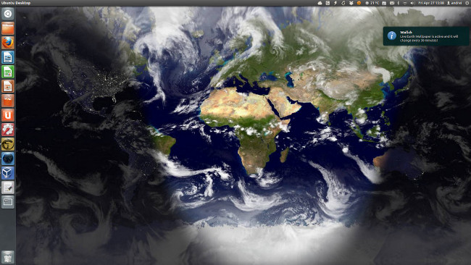Open System Settings wrench icon

[8, 130]
